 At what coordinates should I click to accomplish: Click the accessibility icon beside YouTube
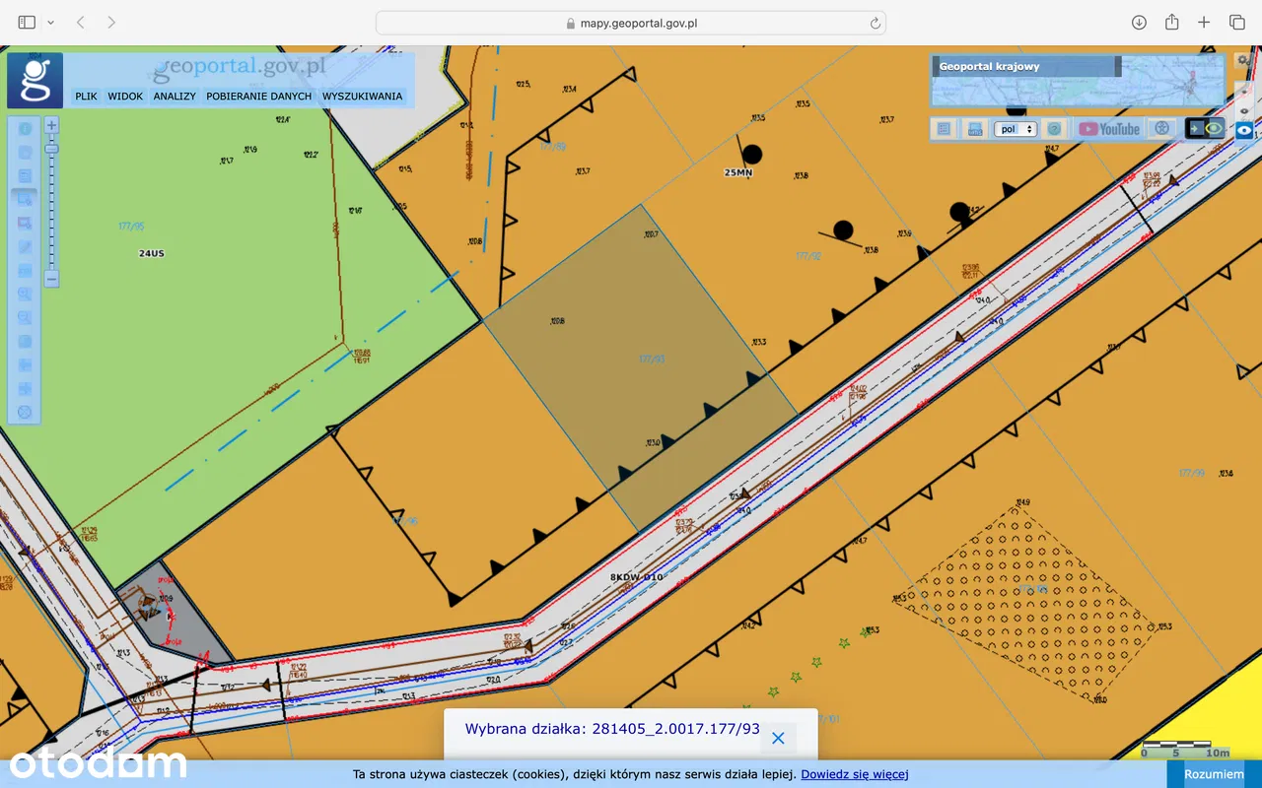(x=1162, y=129)
